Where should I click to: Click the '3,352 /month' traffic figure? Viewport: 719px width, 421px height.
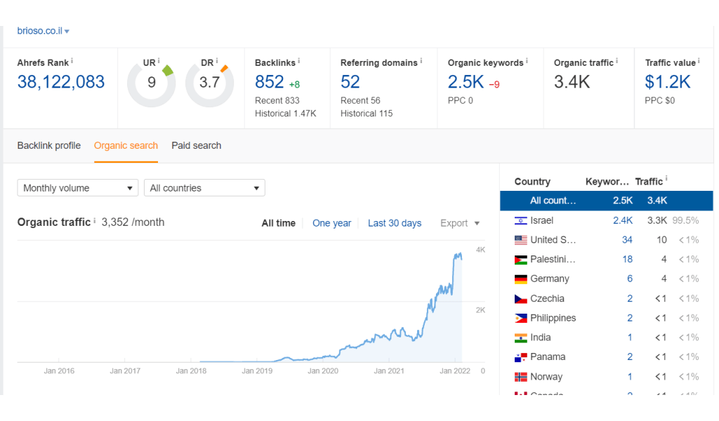click(133, 222)
